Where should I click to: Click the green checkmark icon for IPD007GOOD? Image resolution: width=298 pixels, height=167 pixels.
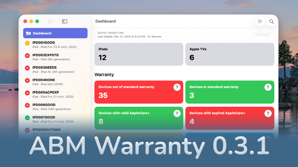pos(27,118)
